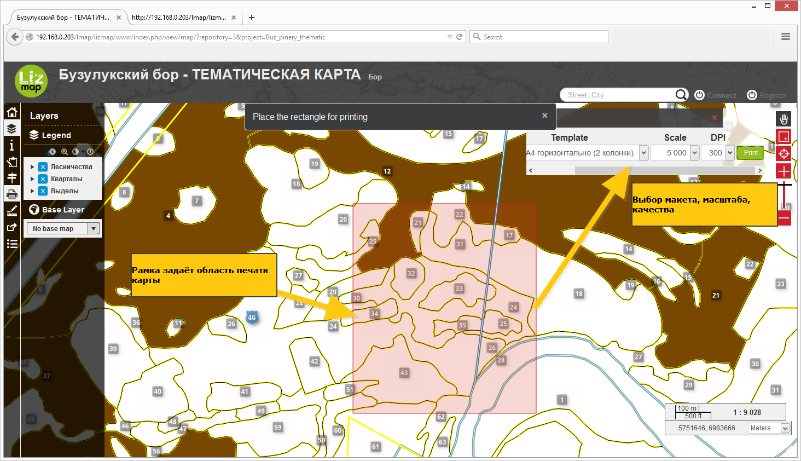Open the Print panel icon in sidebar
This screenshot has height=461, width=801.
pyautogui.click(x=12, y=194)
